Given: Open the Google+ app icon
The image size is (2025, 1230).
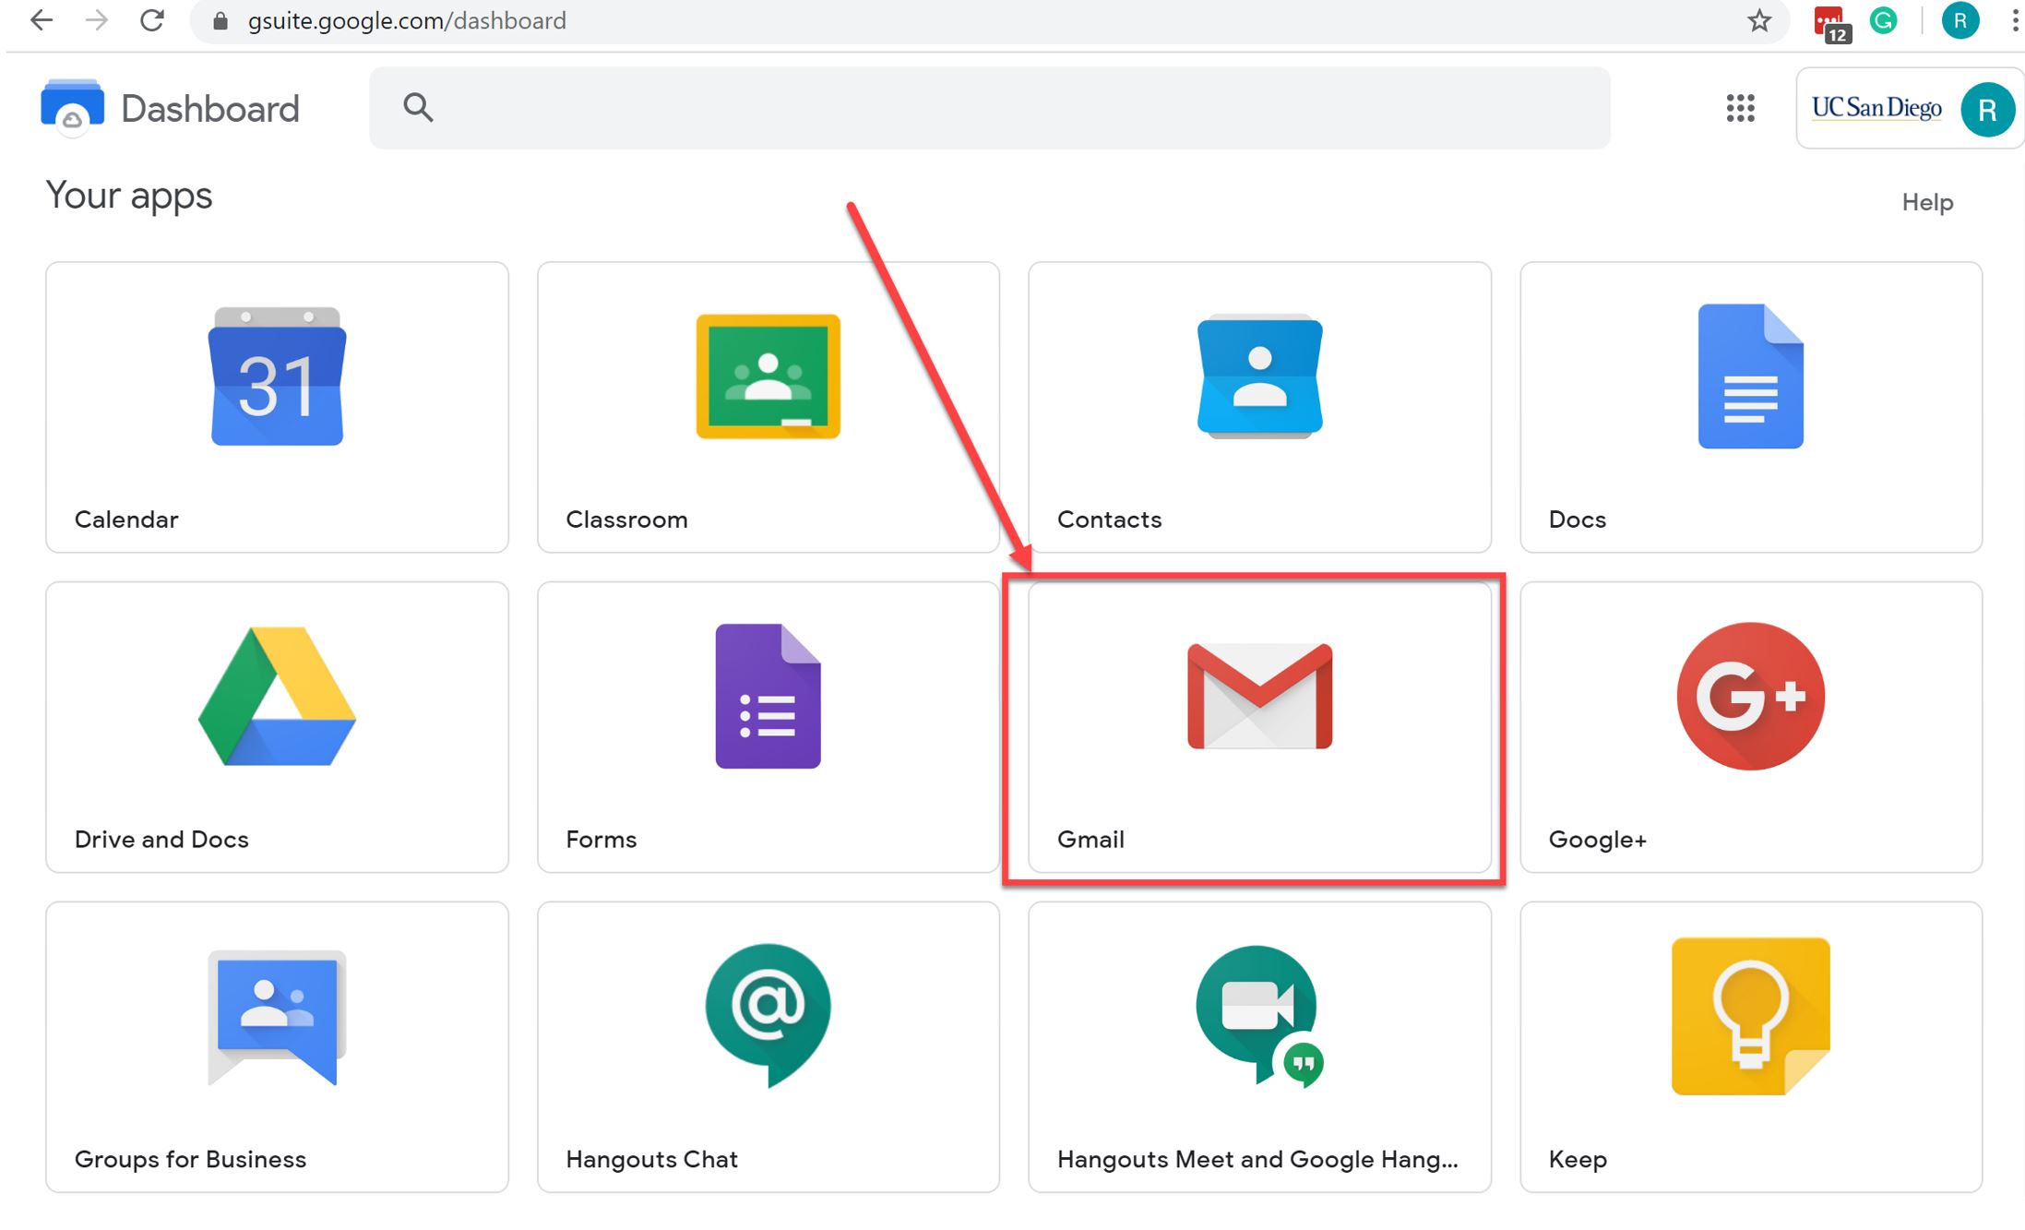Looking at the screenshot, I should [1750, 698].
